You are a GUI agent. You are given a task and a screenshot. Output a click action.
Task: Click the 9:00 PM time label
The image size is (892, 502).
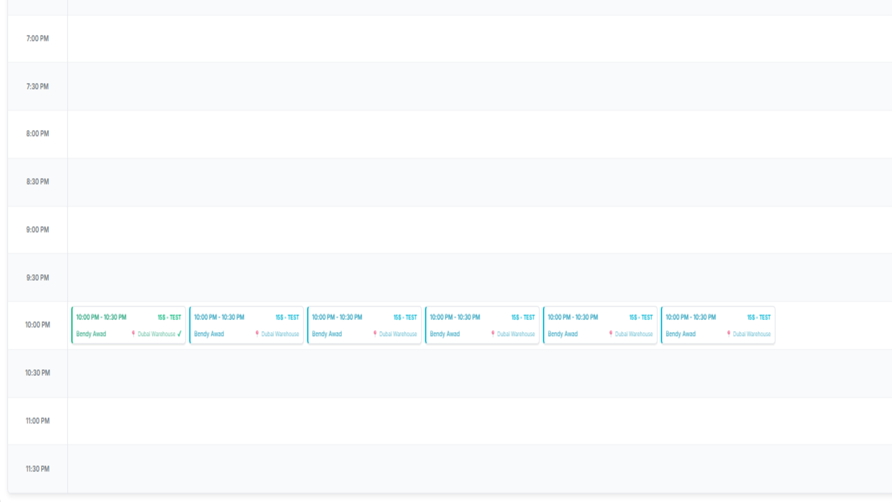click(37, 230)
